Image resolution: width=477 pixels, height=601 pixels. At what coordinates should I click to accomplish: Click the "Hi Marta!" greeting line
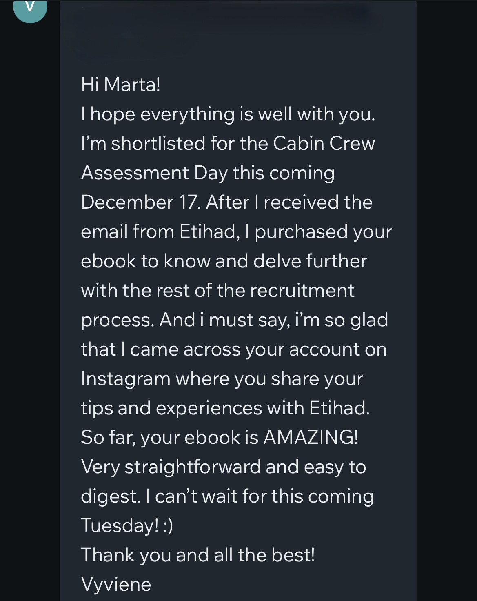[x=120, y=85]
